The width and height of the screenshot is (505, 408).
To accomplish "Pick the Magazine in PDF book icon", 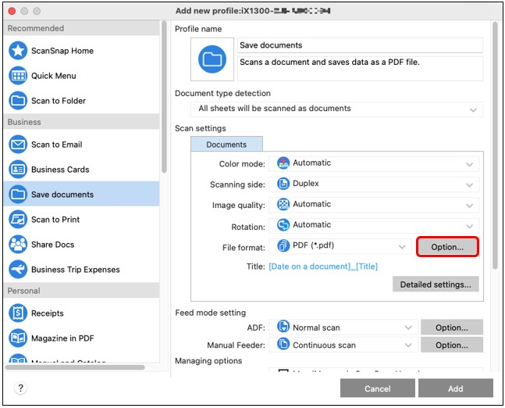I will click(x=18, y=338).
